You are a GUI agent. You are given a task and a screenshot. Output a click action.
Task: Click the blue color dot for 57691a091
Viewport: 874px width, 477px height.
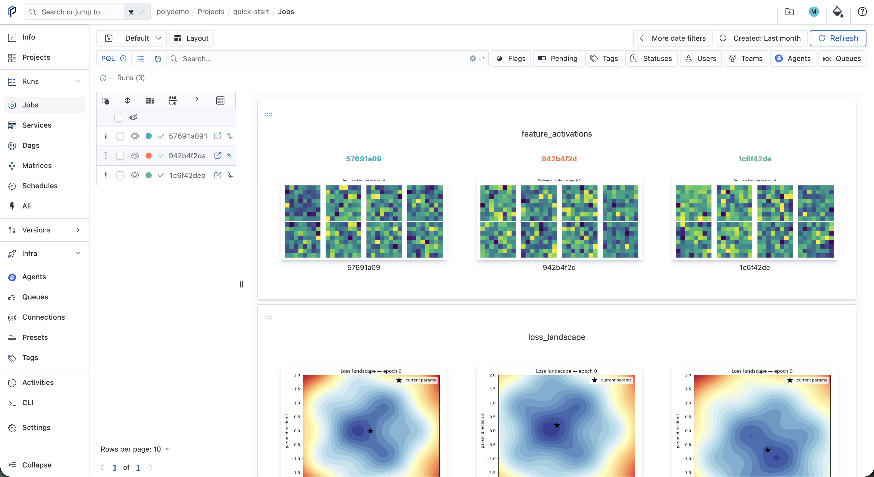(x=149, y=136)
